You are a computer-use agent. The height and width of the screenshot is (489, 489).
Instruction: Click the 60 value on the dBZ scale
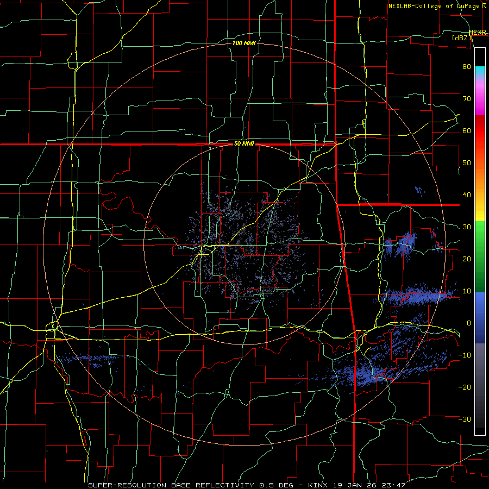click(x=467, y=130)
